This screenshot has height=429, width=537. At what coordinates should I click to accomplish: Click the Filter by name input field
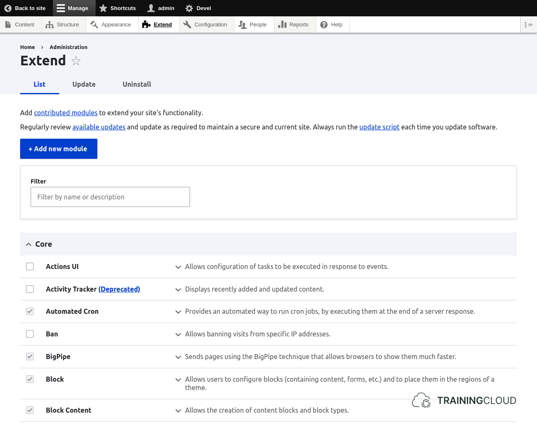[110, 197]
